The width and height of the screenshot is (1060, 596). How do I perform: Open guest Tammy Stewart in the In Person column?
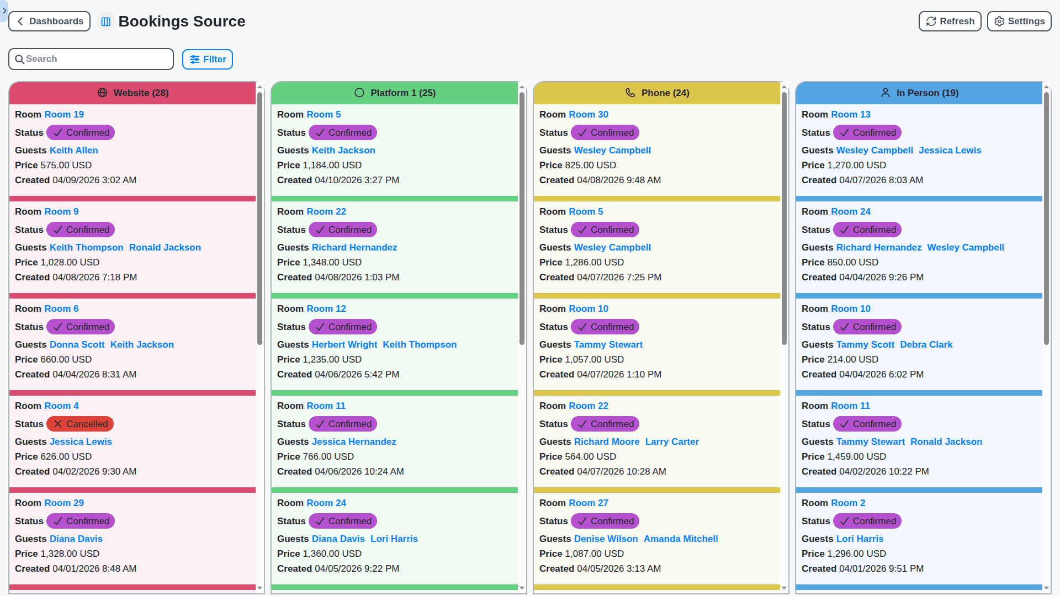[871, 441]
